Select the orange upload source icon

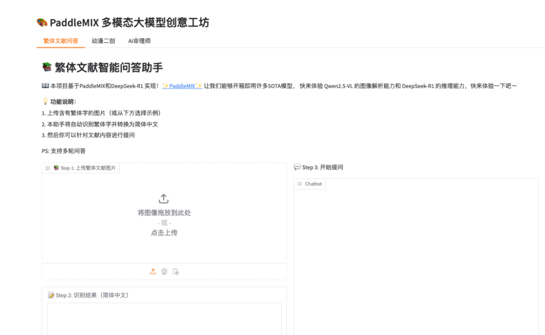pyautogui.click(x=153, y=271)
